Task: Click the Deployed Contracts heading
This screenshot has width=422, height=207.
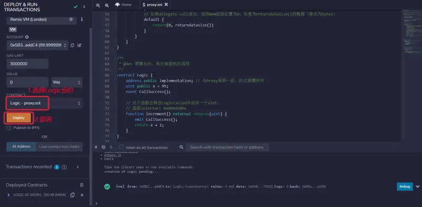Action: click(x=27, y=185)
